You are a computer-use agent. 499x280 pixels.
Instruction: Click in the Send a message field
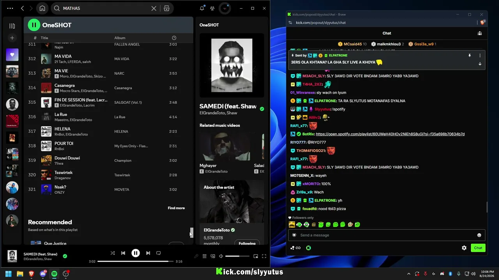(387, 235)
